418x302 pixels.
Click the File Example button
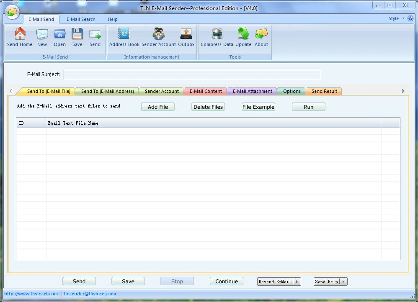[x=258, y=107]
